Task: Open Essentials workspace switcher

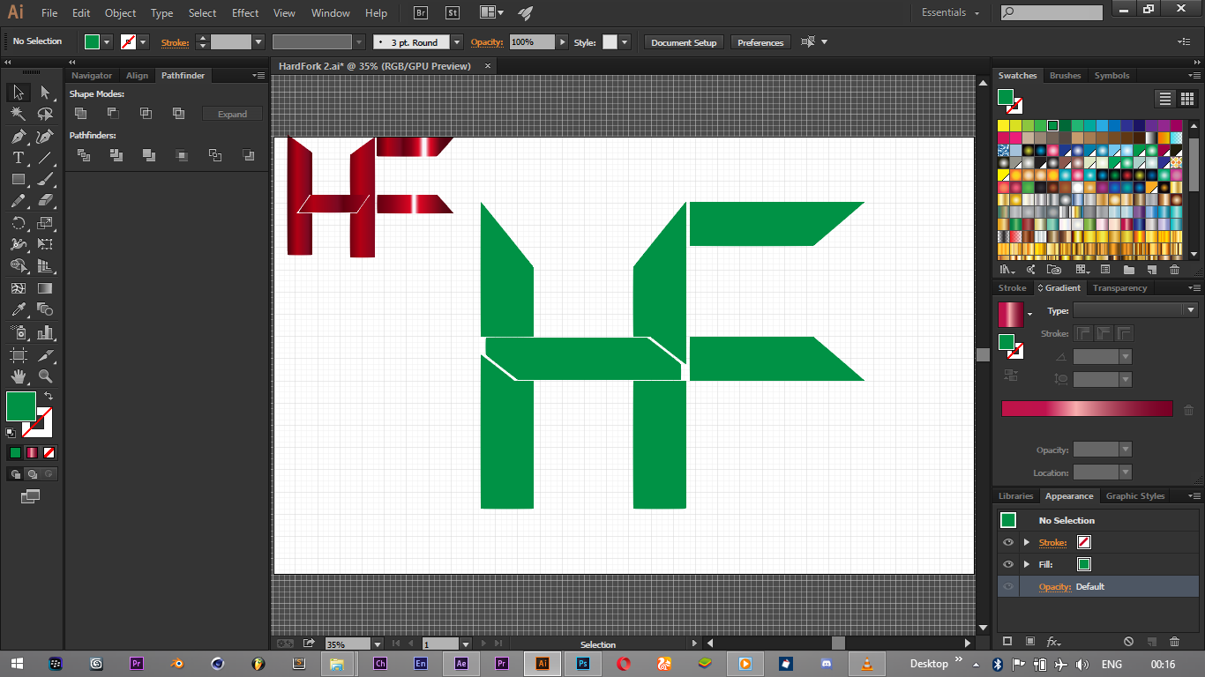Action: (x=951, y=12)
